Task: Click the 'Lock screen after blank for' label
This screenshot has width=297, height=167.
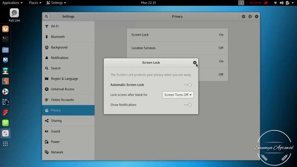Action: point(129,95)
